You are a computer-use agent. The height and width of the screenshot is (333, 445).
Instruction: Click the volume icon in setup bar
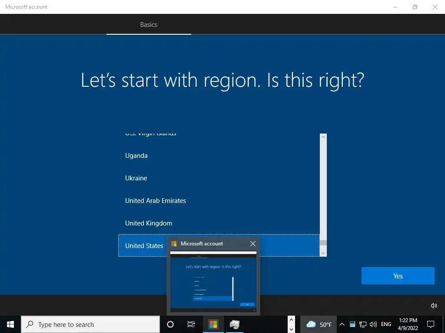coord(434,306)
